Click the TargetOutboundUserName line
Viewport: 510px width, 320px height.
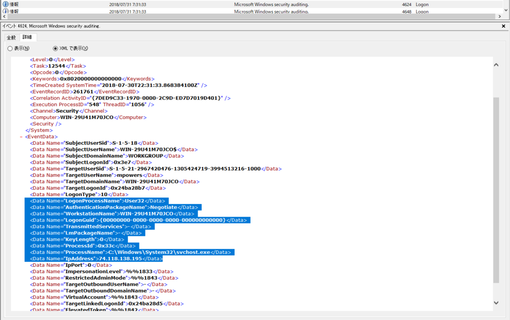click(x=99, y=285)
